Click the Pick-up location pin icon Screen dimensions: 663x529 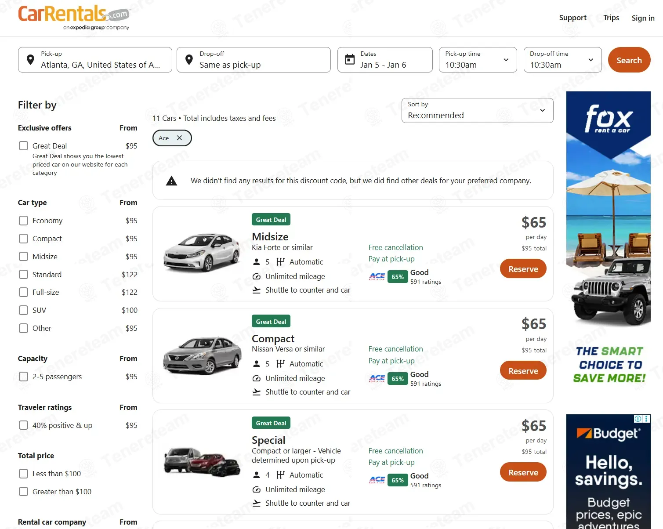tap(30, 60)
